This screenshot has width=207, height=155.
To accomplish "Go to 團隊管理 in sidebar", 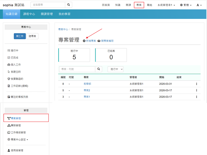I will (x=16, y=126).
